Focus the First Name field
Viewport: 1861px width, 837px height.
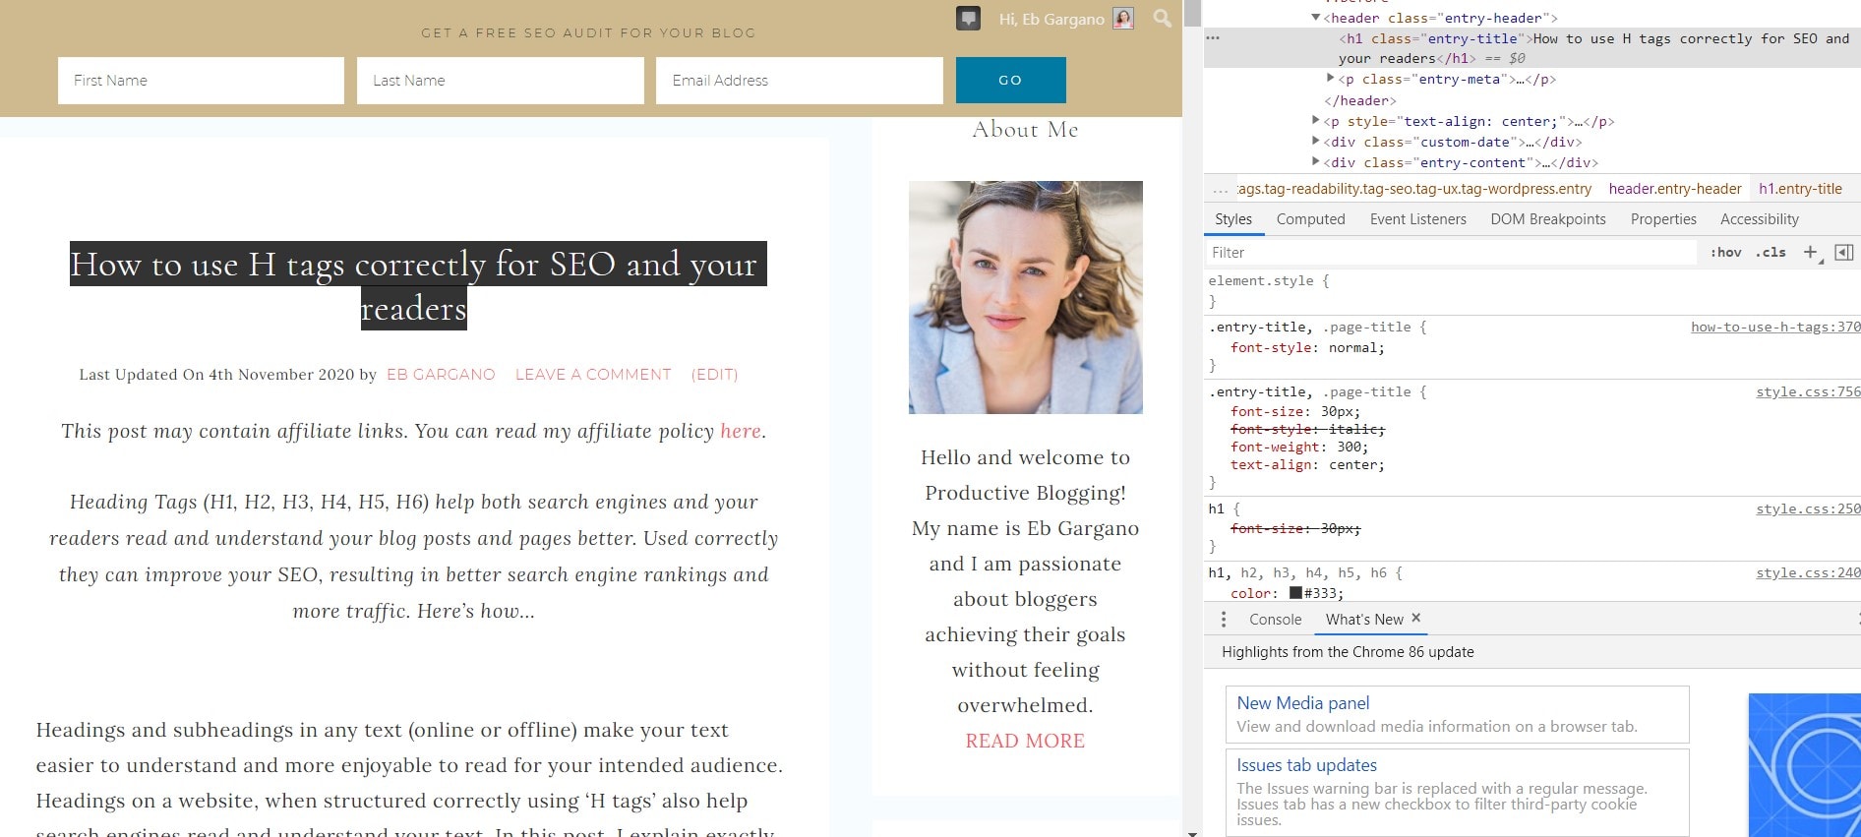pos(201,81)
